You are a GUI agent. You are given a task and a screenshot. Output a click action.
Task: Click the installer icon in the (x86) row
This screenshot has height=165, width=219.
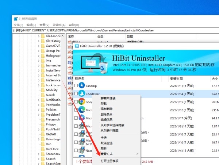tap(82, 142)
